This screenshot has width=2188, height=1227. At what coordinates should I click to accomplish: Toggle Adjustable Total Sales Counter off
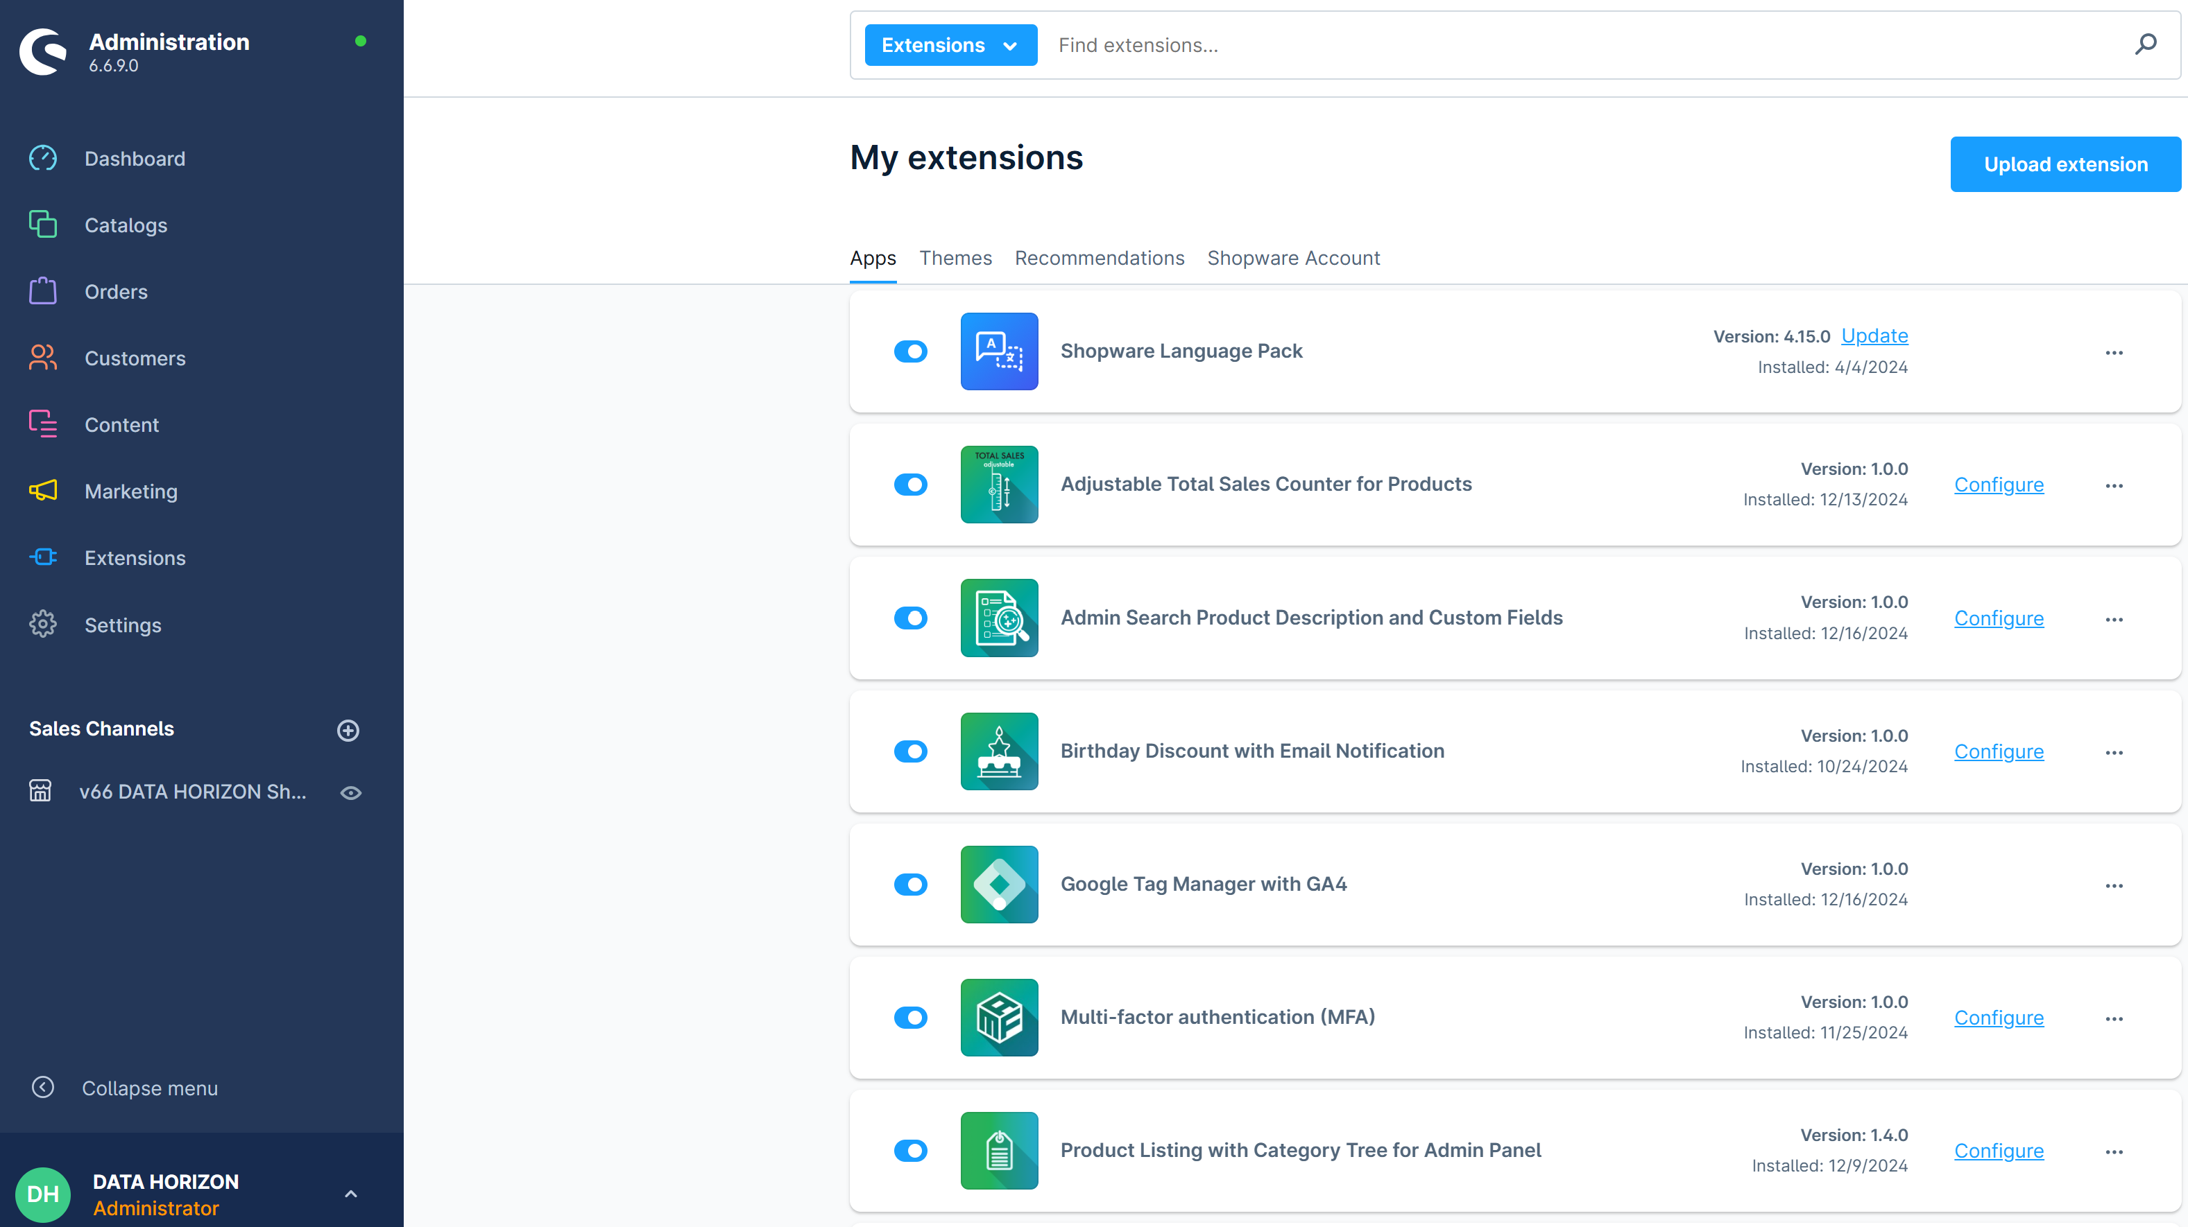911,485
